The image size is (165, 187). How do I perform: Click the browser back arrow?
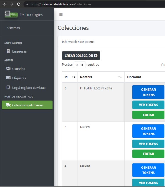point(5,4)
